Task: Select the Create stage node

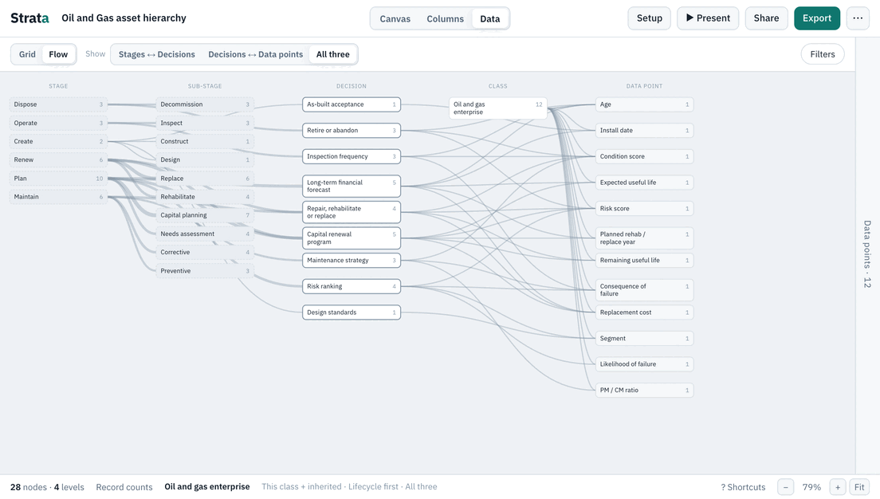Action: point(58,141)
